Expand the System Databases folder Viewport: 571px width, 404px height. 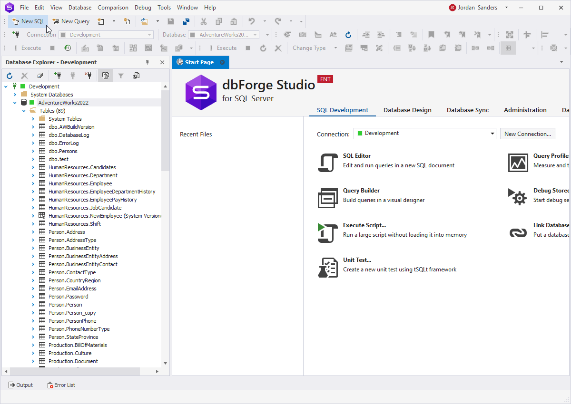click(15, 95)
